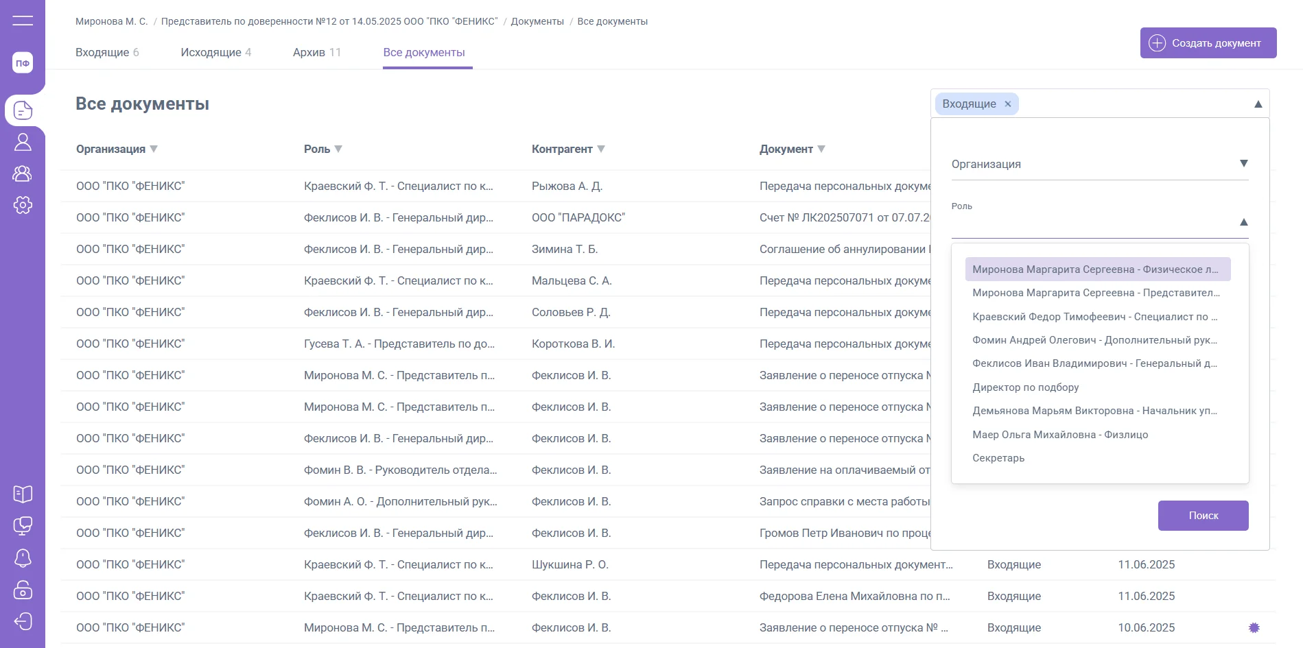Viewport: 1303px width, 648px height.
Task: Remove the Входящие filter chip
Action: [x=1008, y=104]
